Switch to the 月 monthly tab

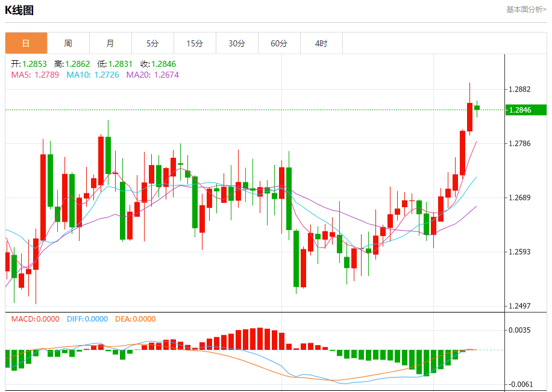pyautogui.click(x=110, y=43)
